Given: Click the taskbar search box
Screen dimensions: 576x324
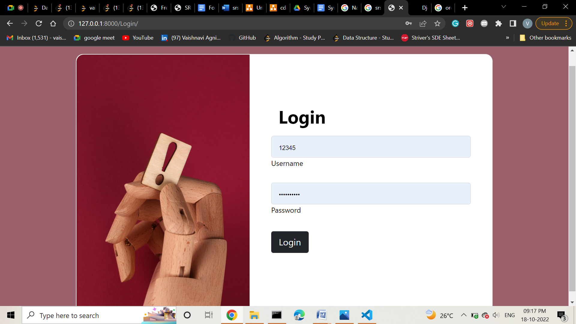Looking at the screenshot, I should 99,315.
